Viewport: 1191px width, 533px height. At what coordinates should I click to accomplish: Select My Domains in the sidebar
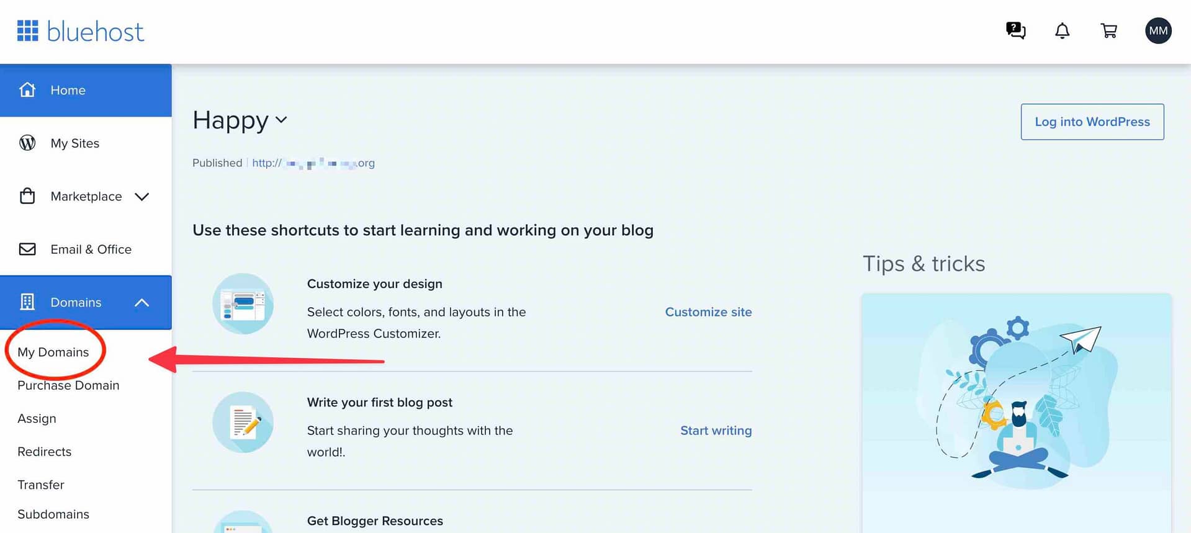coord(53,352)
